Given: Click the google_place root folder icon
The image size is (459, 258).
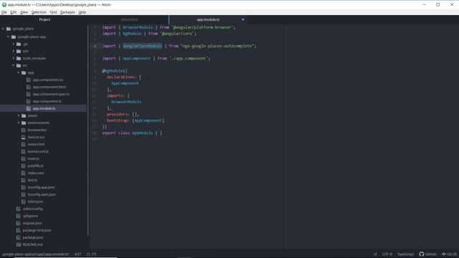Looking at the screenshot, I should 9,29.
